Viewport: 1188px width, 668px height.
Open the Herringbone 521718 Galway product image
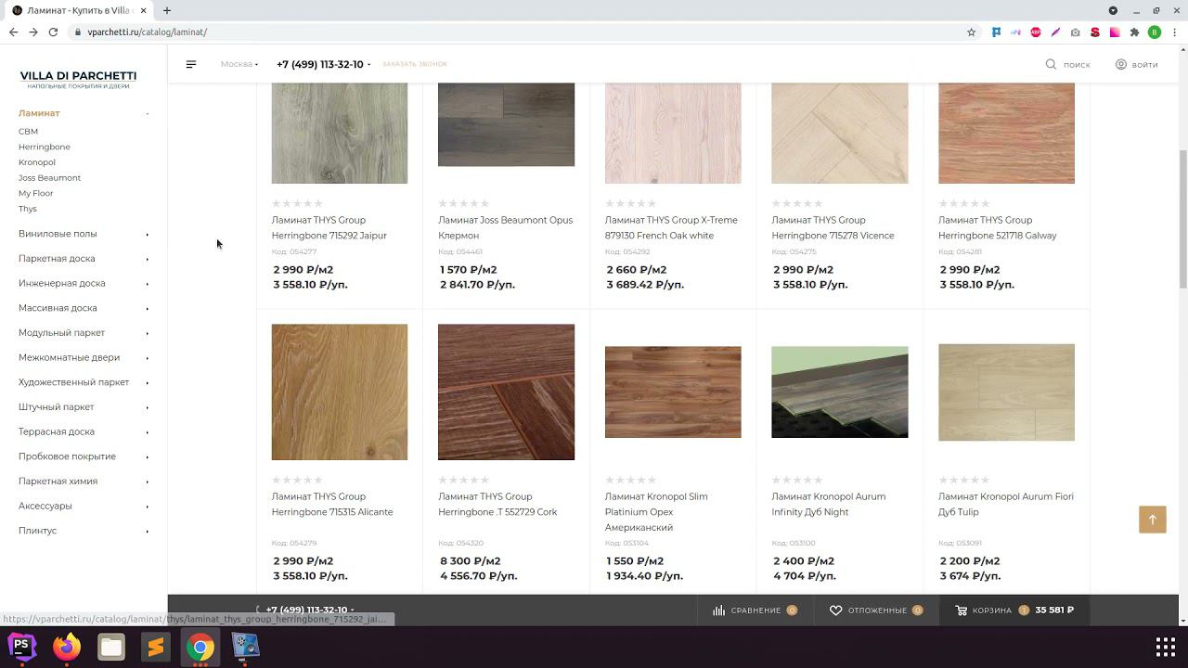pyautogui.click(x=1006, y=133)
